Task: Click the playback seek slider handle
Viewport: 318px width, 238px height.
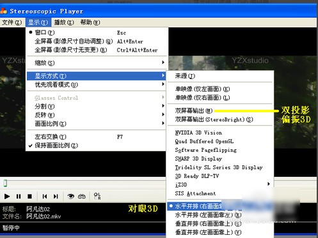Action: (5, 183)
